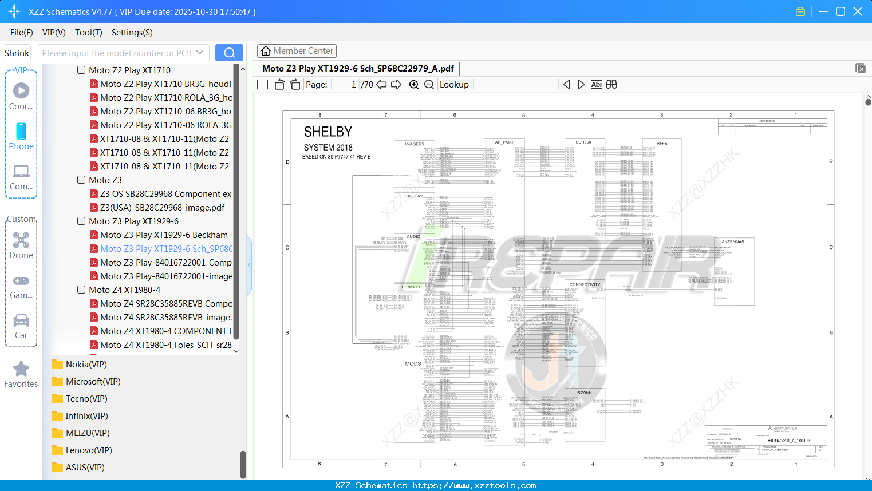Open Moto Z4 SR28C35885REVB Compo file
This screenshot has height=491, width=872.
pyautogui.click(x=161, y=303)
